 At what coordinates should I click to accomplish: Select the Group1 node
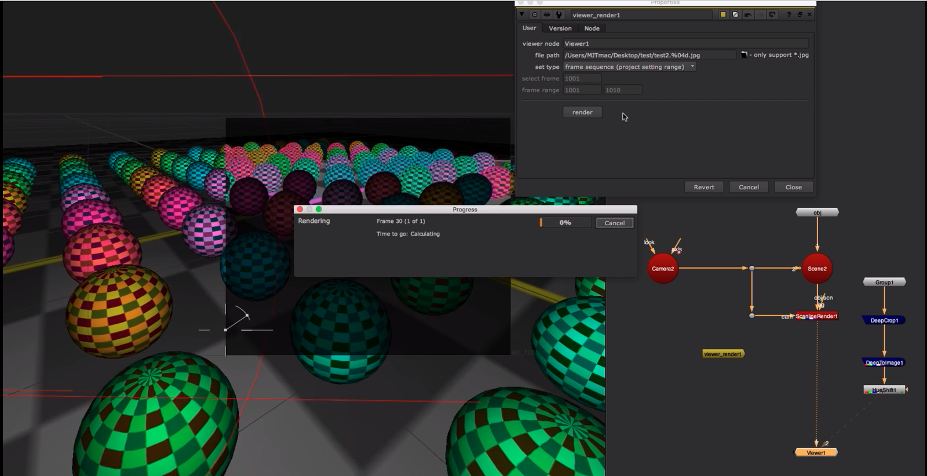coord(884,282)
